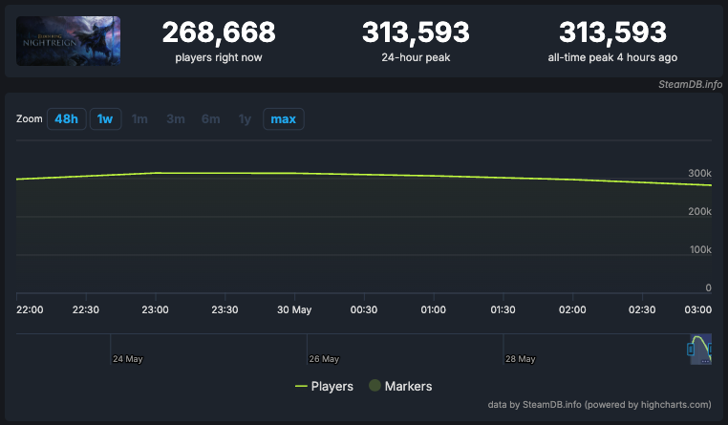Click the 300k y-axis label
This screenshot has height=425, width=728.
pos(699,173)
